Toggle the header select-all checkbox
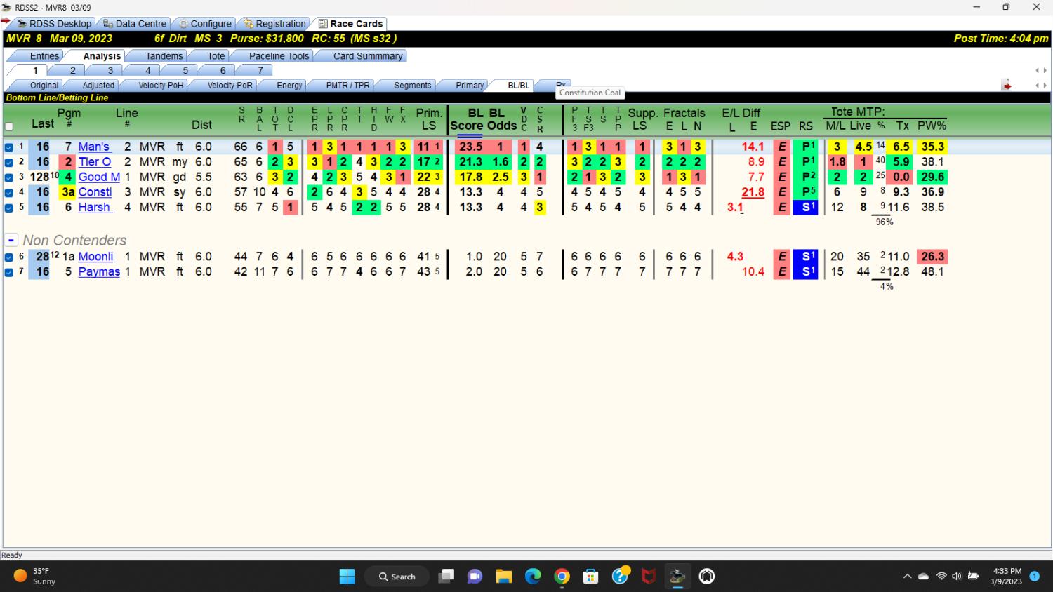1053x592 pixels. click(x=9, y=127)
